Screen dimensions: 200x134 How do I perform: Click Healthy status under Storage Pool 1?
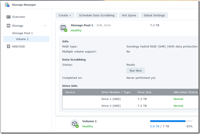[x=76, y=30]
